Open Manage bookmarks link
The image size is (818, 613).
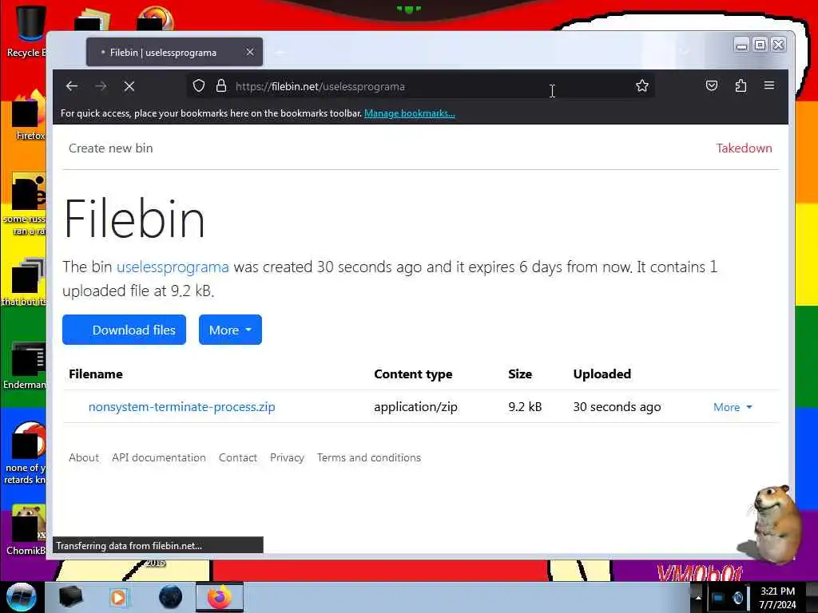point(410,113)
